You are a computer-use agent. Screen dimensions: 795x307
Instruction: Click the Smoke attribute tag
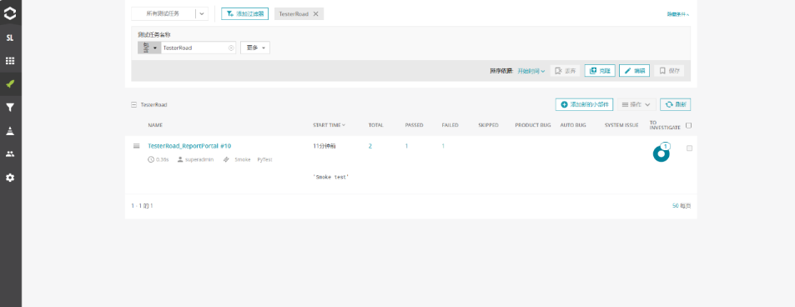click(x=243, y=159)
